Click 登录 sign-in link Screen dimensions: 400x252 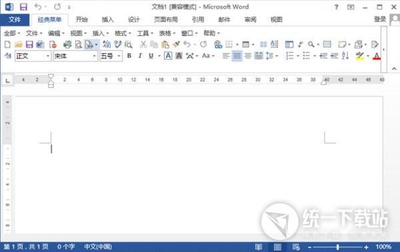[380, 19]
